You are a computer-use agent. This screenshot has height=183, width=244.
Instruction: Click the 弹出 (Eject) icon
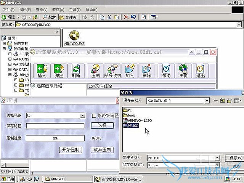pos(59,71)
